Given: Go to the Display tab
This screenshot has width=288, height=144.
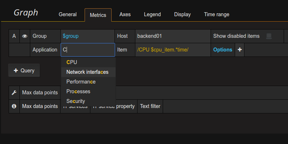Looking at the screenshot, I should click(x=182, y=14).
